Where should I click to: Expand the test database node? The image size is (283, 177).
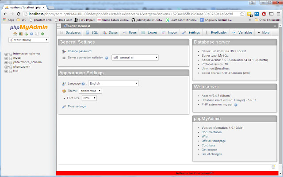point(6,71)
